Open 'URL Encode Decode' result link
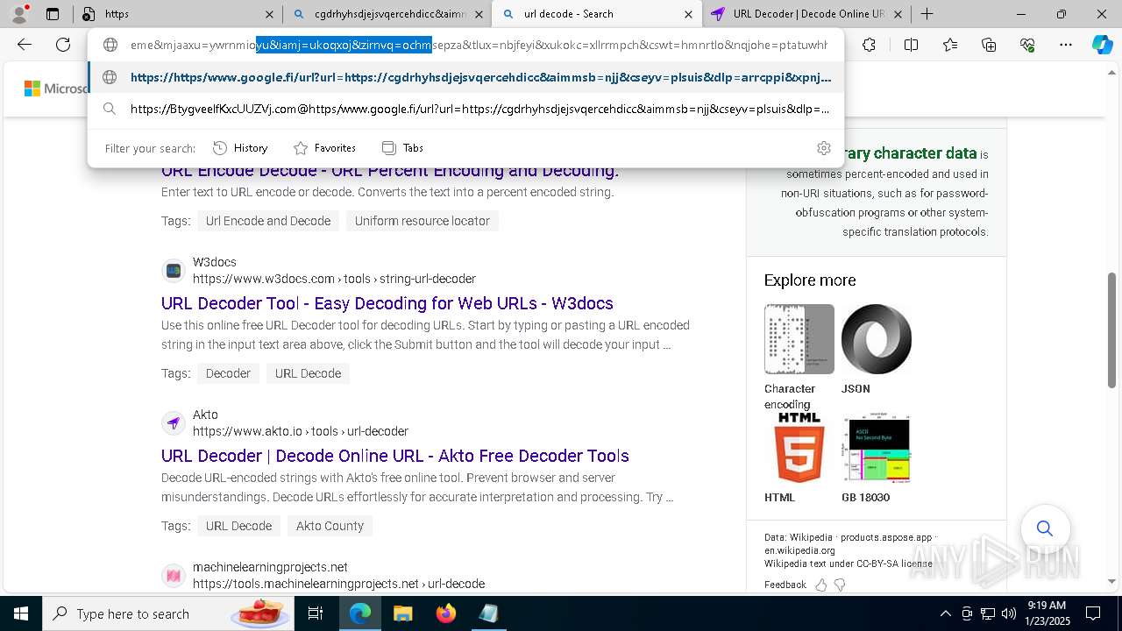 click(390, 170)
